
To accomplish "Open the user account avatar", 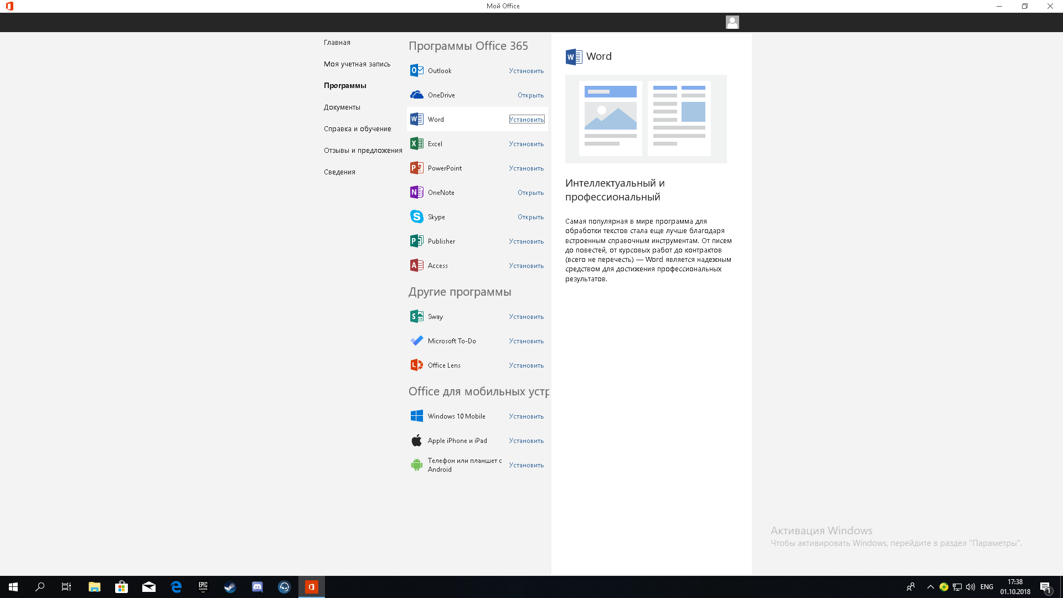I will coord(732,22).
